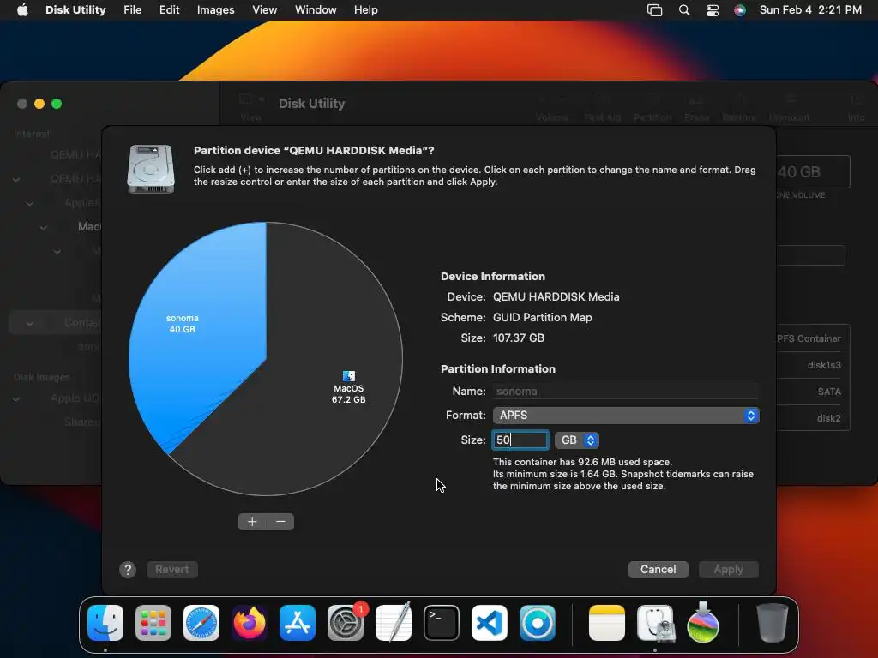Screen dimensions: 878x658
Task: Open the blue circular app in the Dock
Action: click(x=538, y=623)
